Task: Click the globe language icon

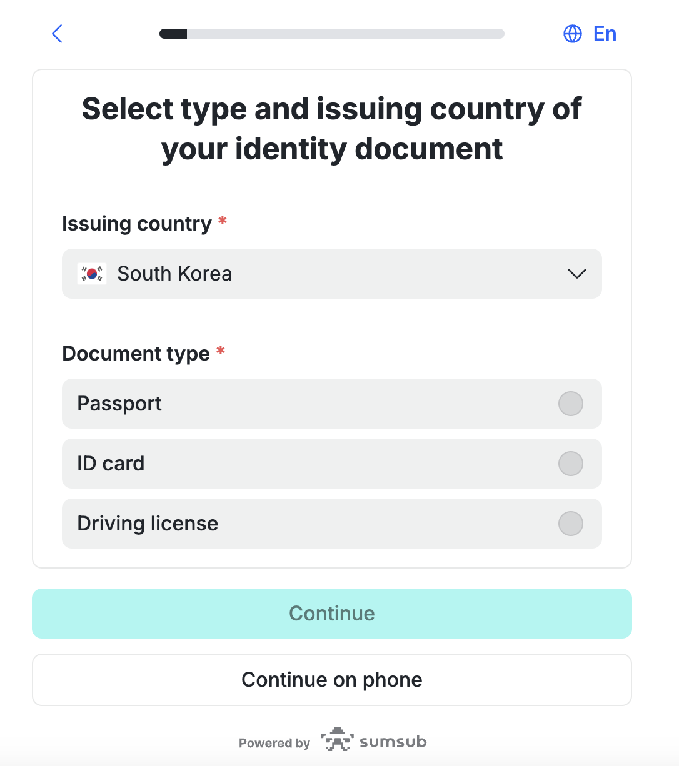Action: [573, 34]
